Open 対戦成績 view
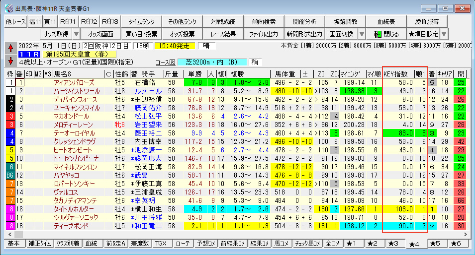 tap(223, 22)
